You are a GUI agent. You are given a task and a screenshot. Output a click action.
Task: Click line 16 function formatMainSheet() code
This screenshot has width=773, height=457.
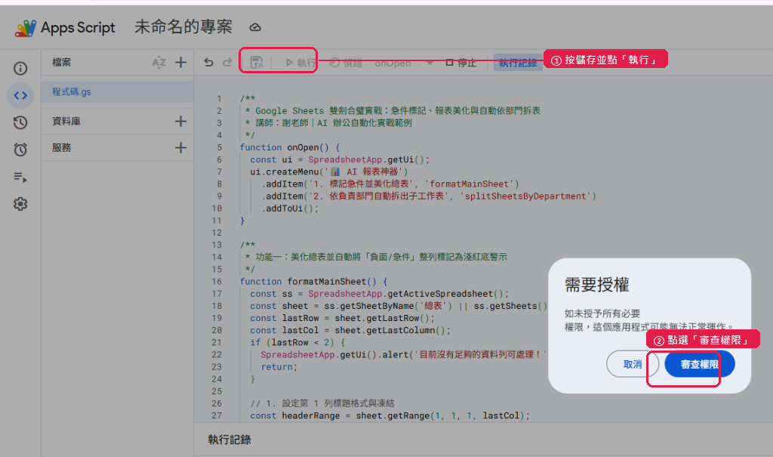[x=313, y=281]
